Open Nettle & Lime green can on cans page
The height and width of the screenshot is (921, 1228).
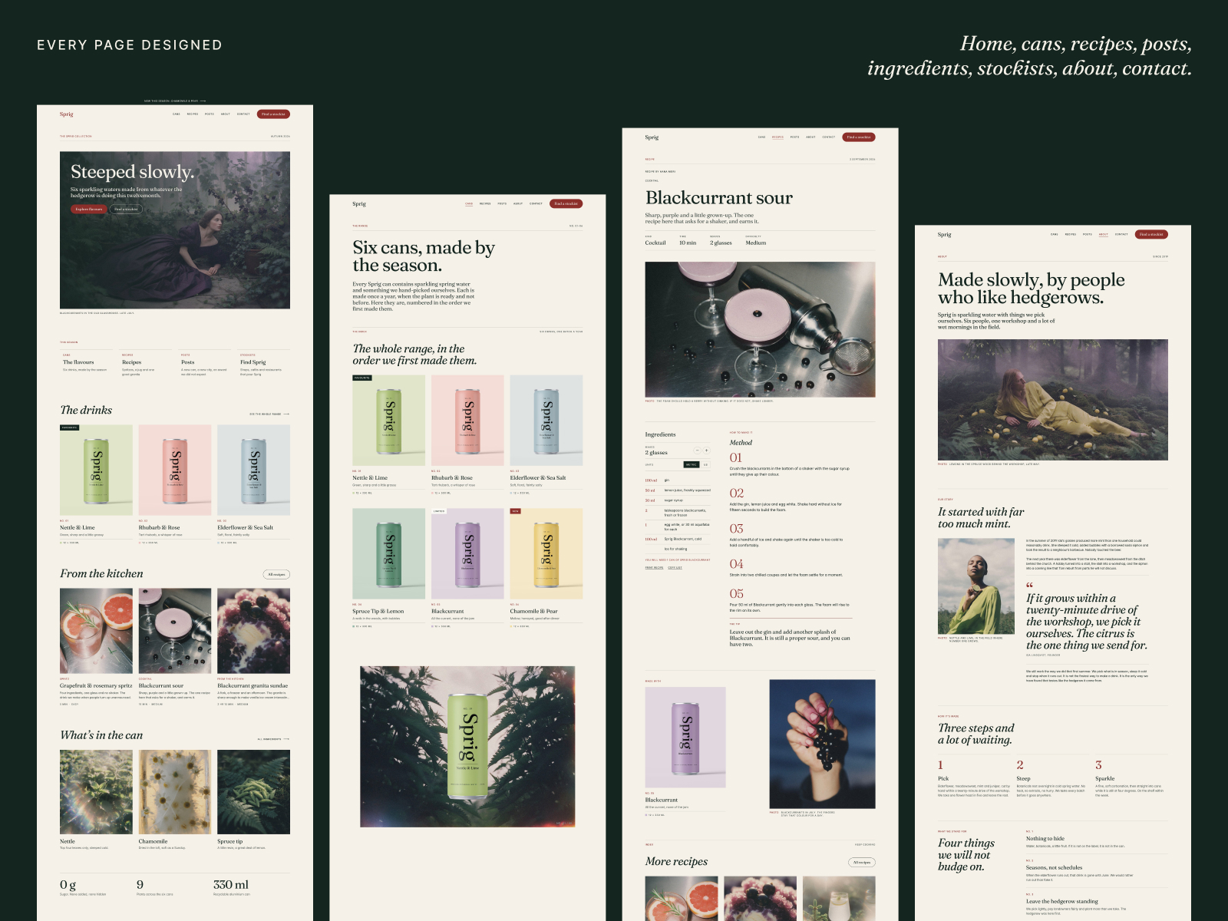[x=388, y=434]
